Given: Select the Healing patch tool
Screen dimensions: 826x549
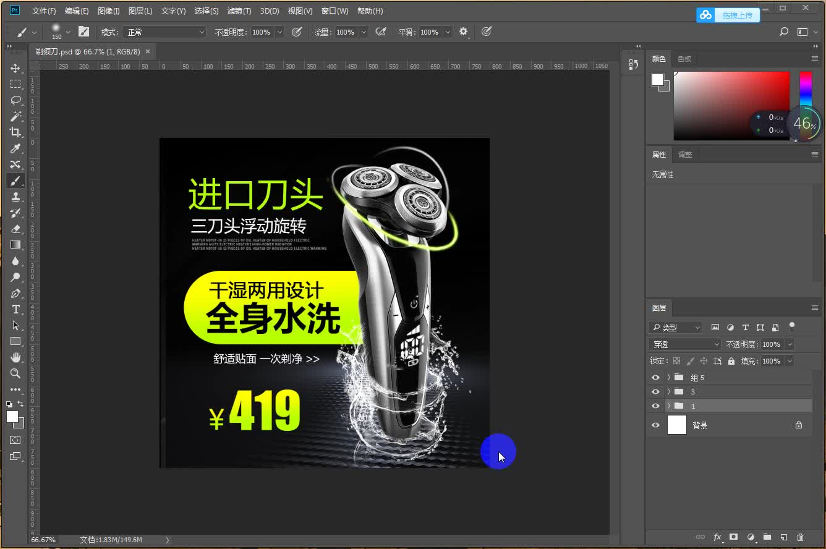Looking at the screenshot, I should [15, 164].
